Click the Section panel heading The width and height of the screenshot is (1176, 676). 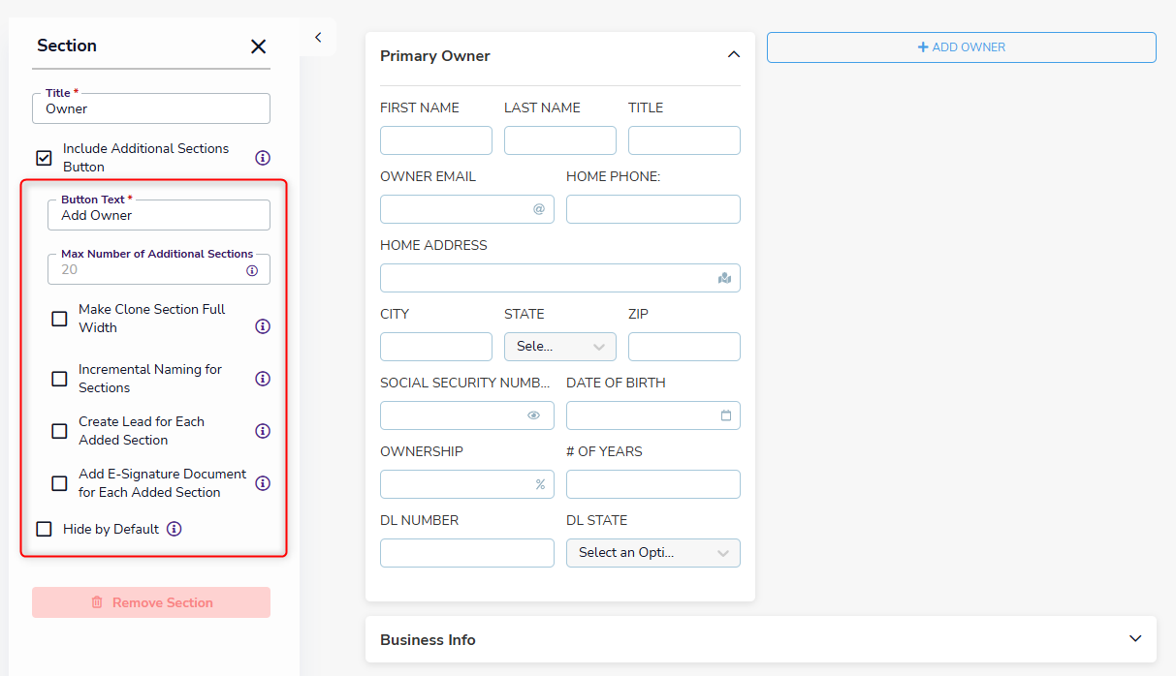click(x=67, y=46)
